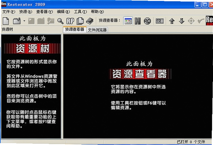Toggle the RC viewer mode icon
Viewport: 213px width, 145px height.
147,21
